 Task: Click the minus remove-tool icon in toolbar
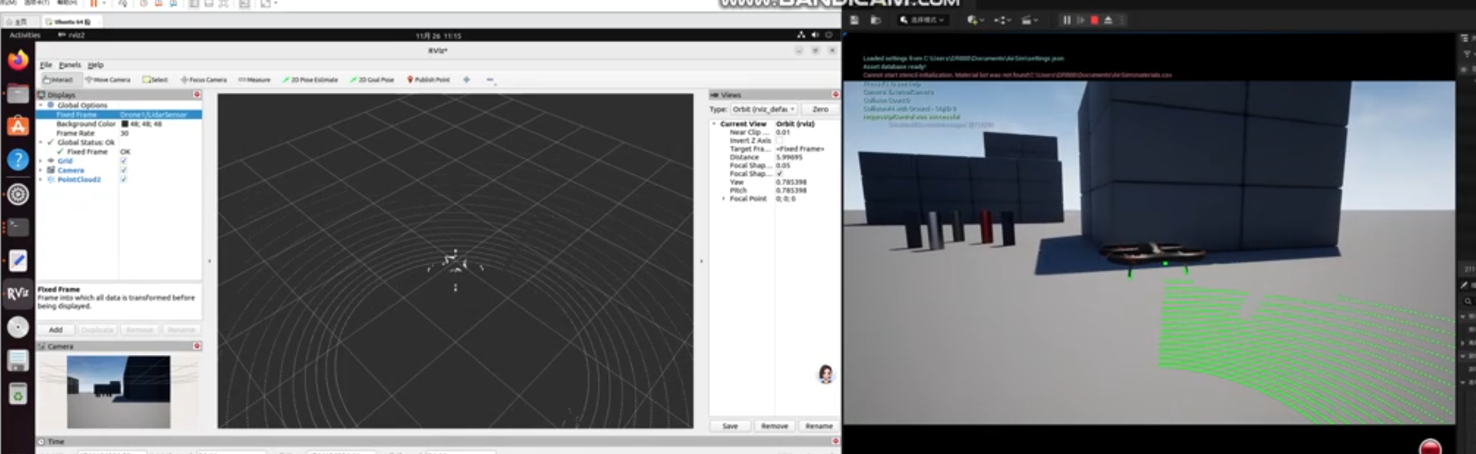tap(490, 80)
